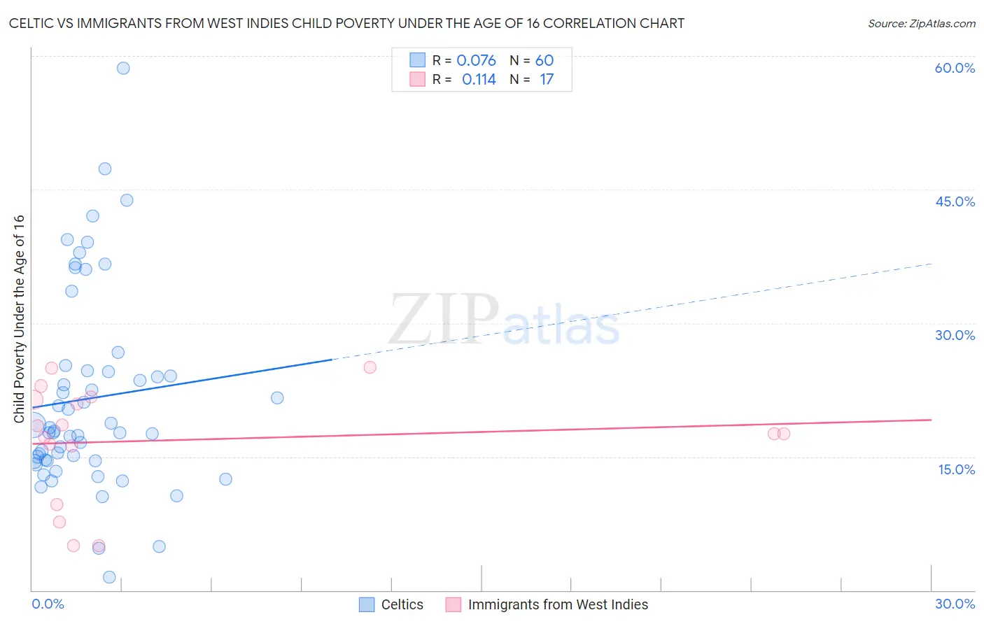Click the blue data point near 21.5% mid-left
This screenshot has height=624, width=984.
277,397
